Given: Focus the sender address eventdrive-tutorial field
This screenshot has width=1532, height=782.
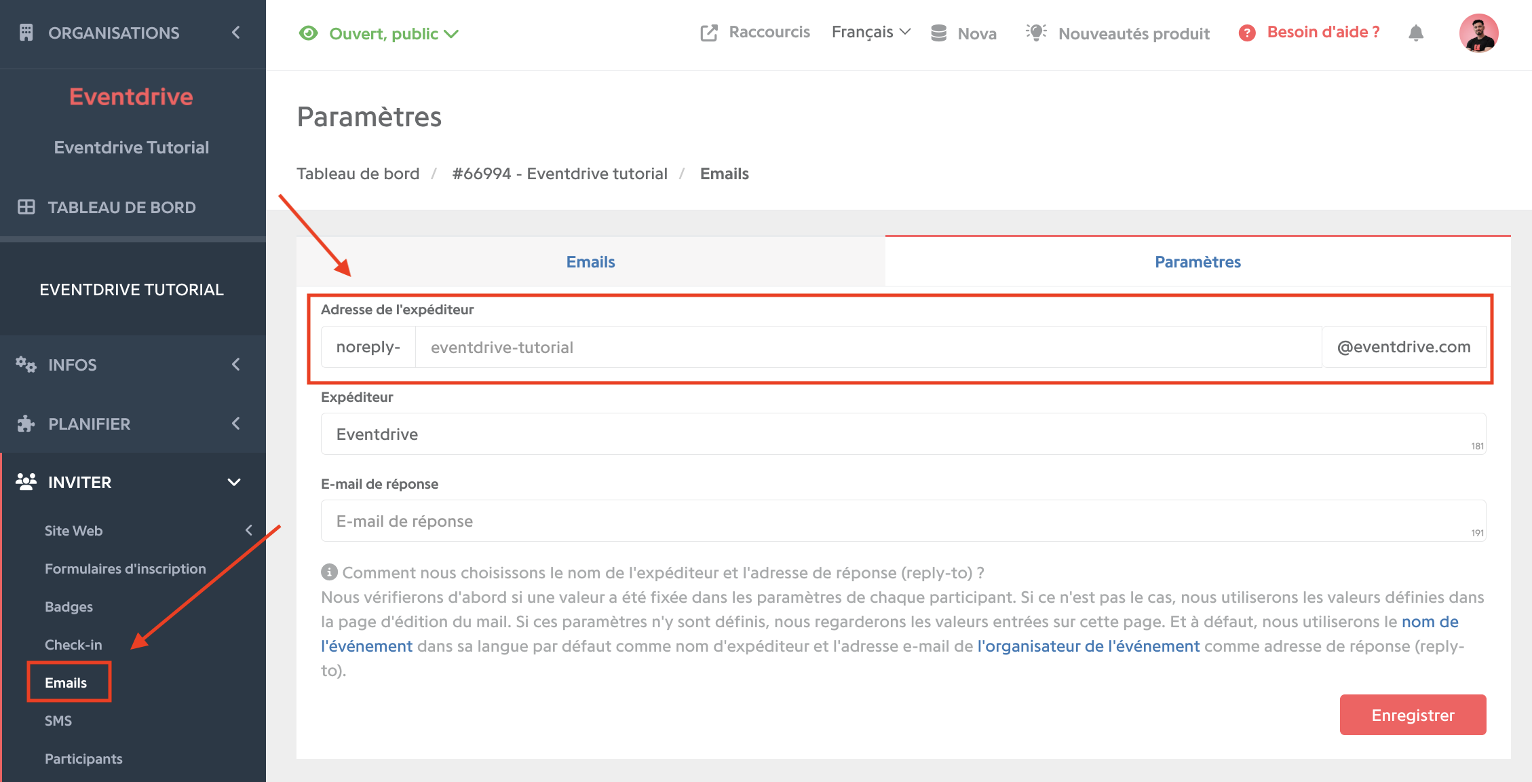Looking at the screenshot, I should coord(868,347).
